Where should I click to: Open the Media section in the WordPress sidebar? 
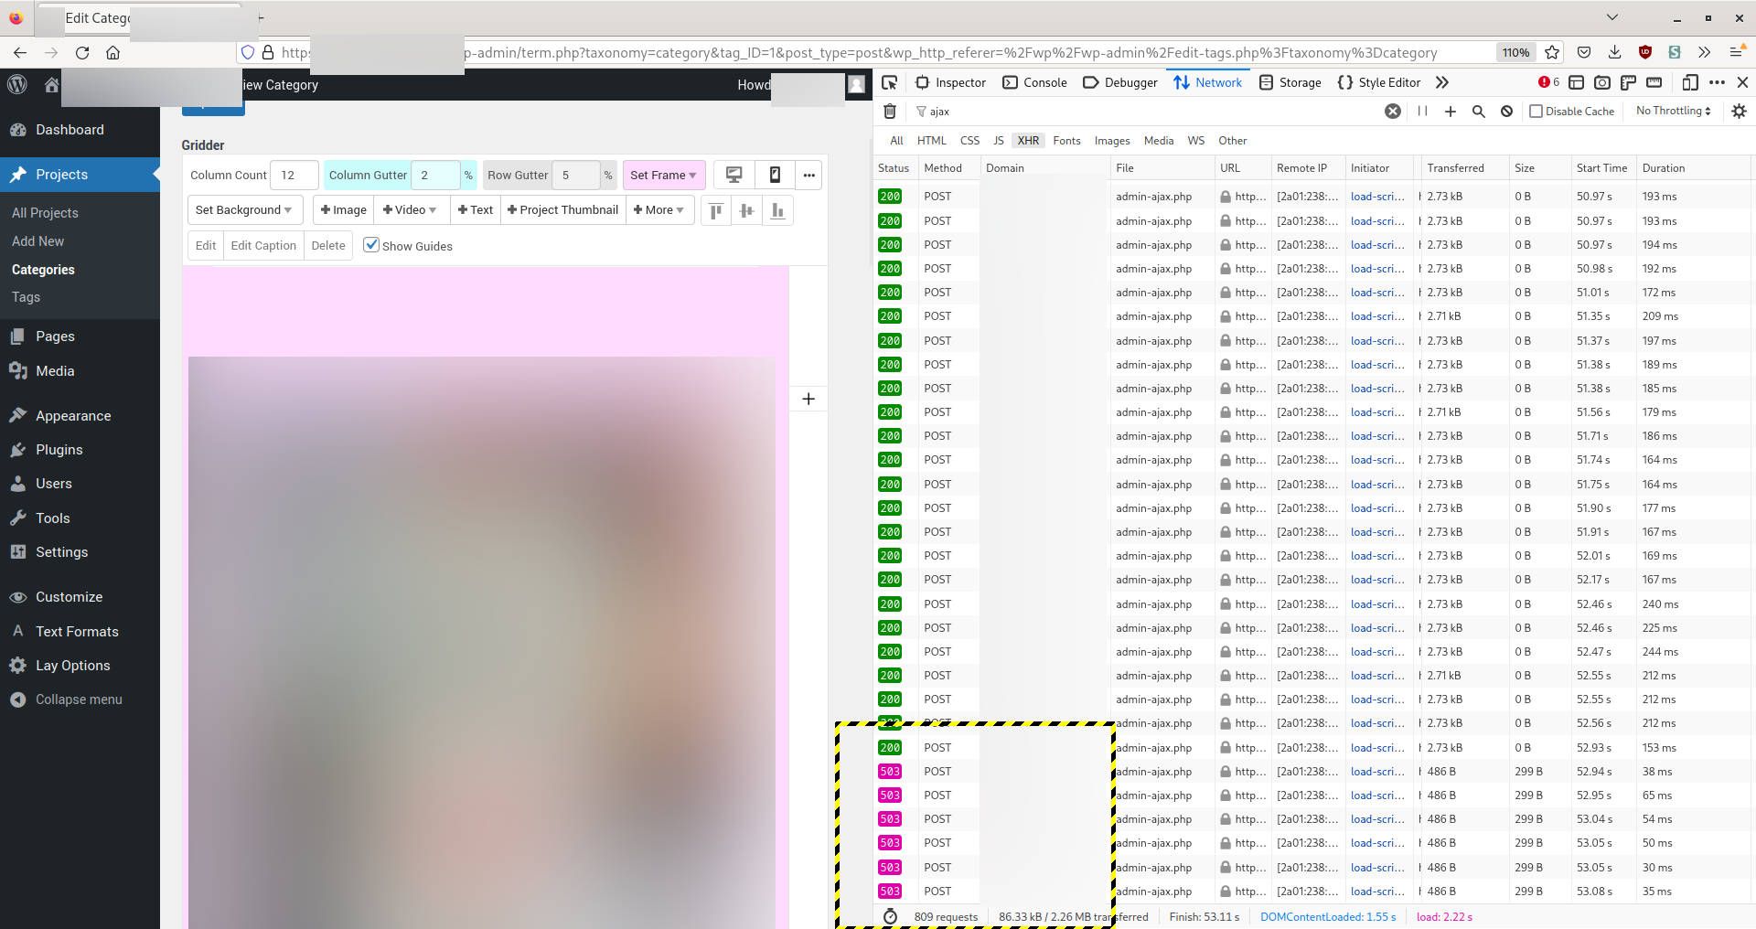(x=55, y=371)
